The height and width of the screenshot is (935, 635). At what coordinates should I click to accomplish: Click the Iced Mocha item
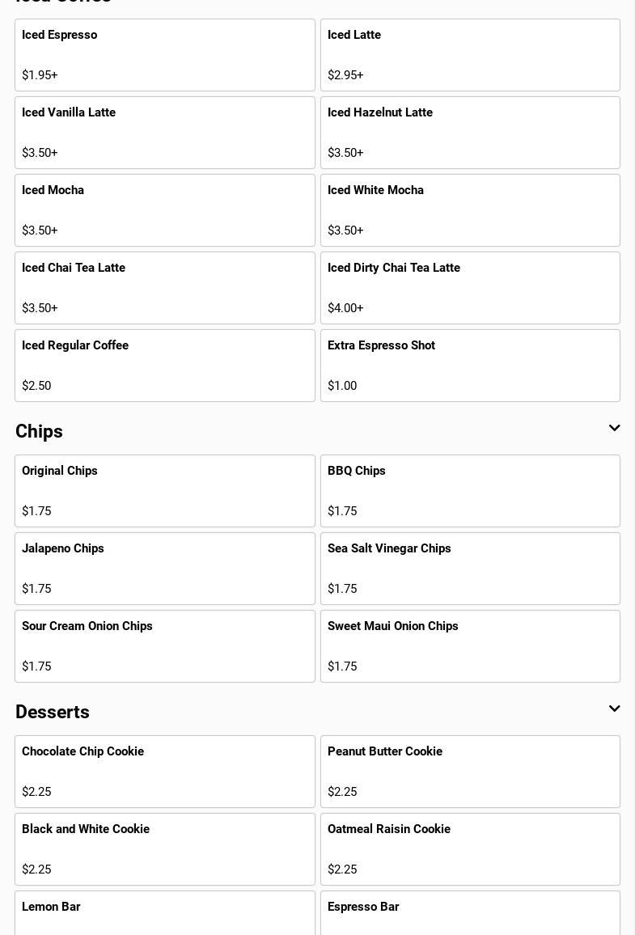[165, 210]
